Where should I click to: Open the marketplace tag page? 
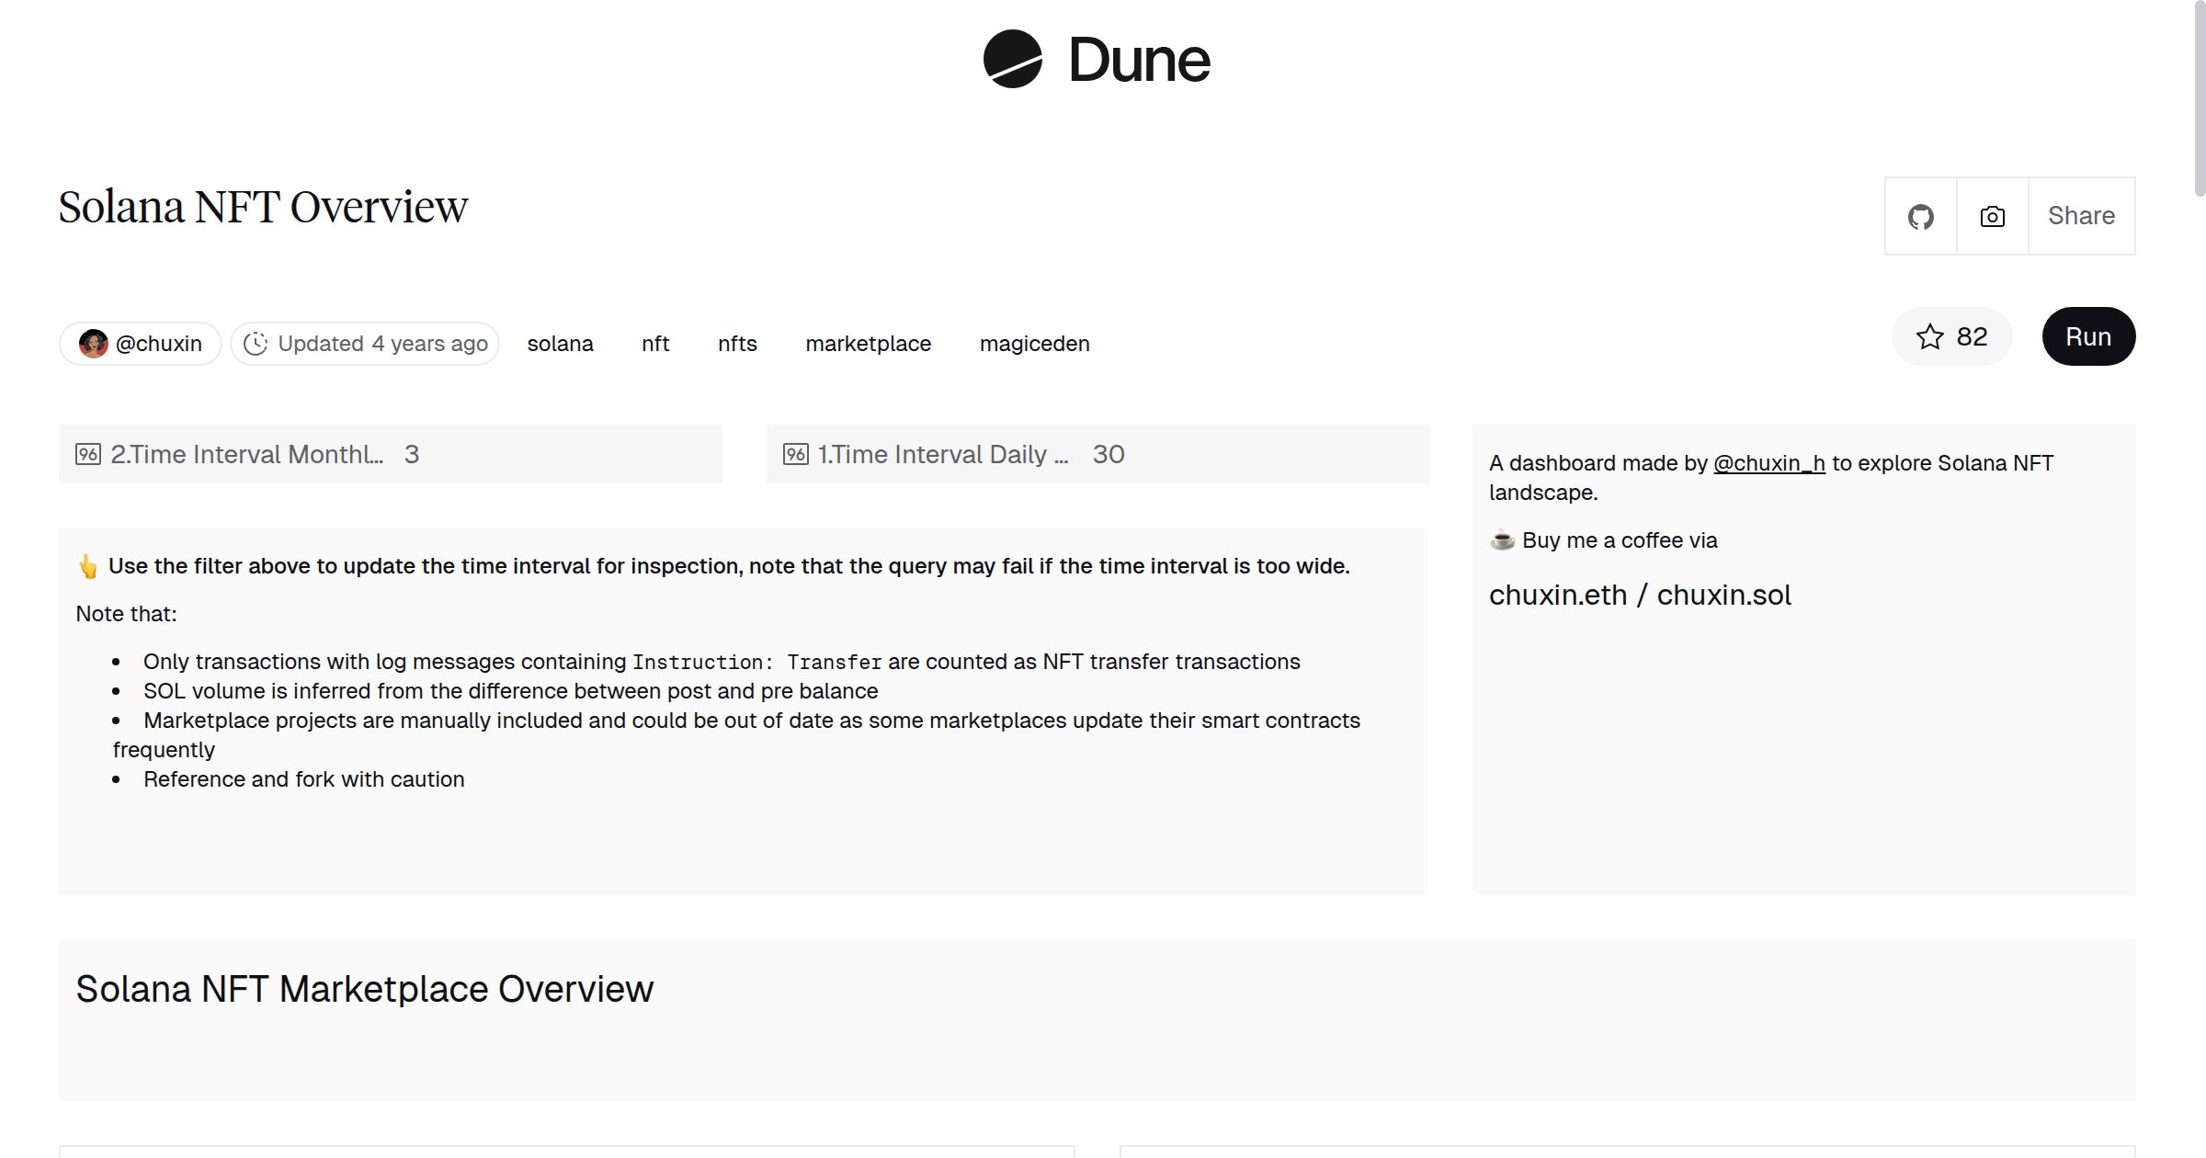coord(869,343)
